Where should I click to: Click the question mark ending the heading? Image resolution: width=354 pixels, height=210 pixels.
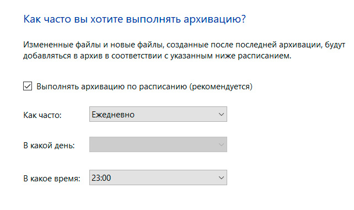click(x=243, y=19)
